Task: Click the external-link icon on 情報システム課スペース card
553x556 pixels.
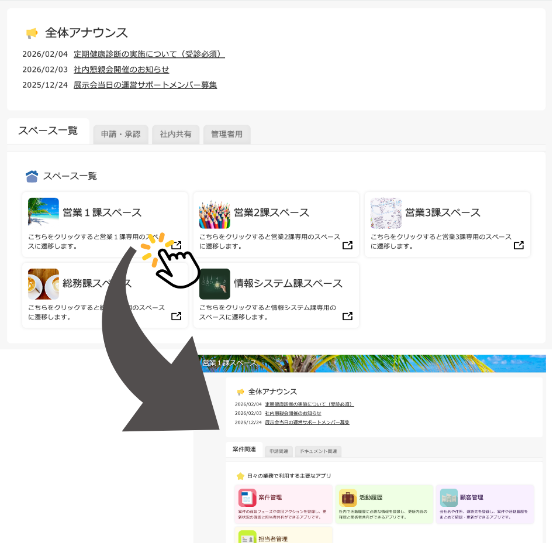Action: coord(347,316)
